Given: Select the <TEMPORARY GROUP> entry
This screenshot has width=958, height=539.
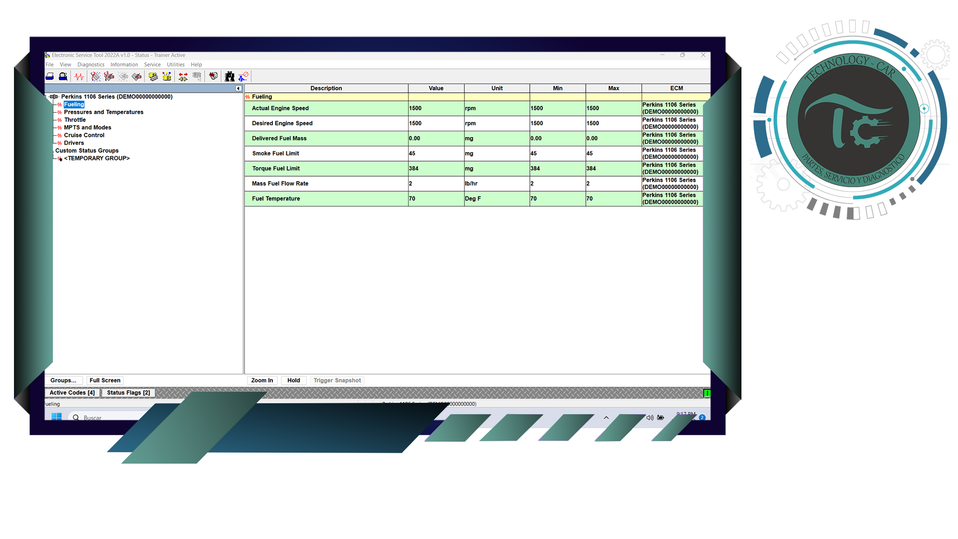Looking at the screenshot, I should [97, 158].
